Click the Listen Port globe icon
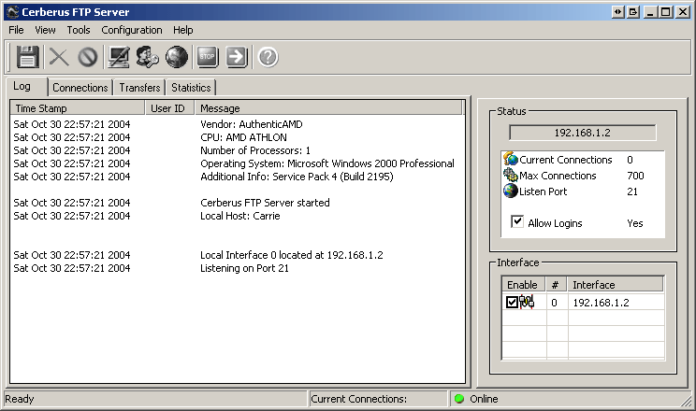 511,191
